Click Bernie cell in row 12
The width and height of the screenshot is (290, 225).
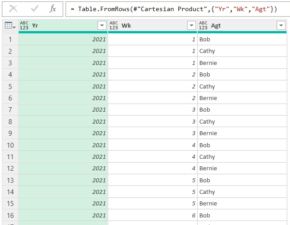242,169
